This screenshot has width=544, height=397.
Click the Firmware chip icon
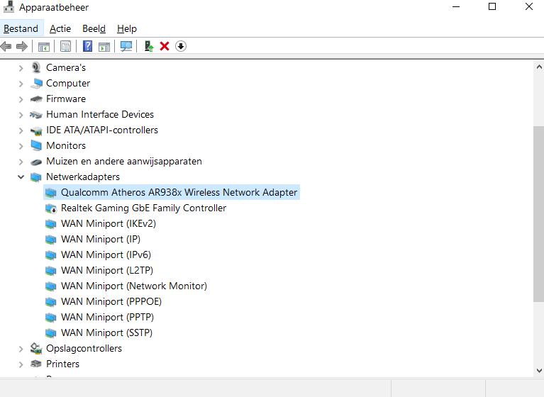click(36, 99)
